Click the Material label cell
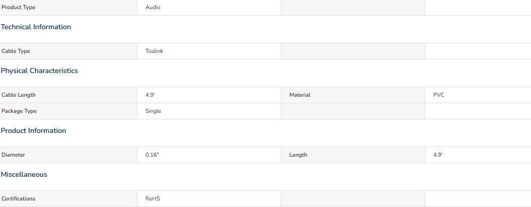Image resolution: width=531 pixels, height=207 pixels. pyautogui.click(x=353, y=95)
